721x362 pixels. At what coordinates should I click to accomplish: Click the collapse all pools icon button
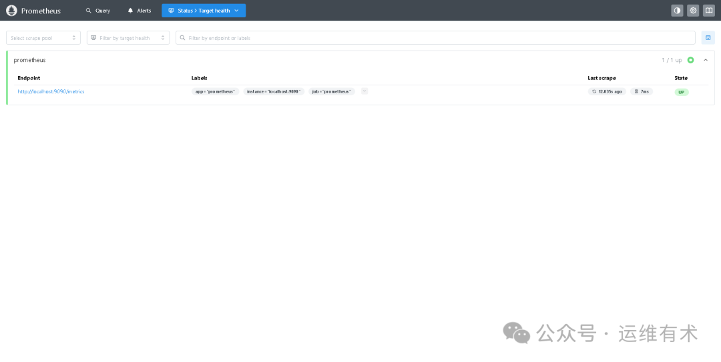[708, 38]
